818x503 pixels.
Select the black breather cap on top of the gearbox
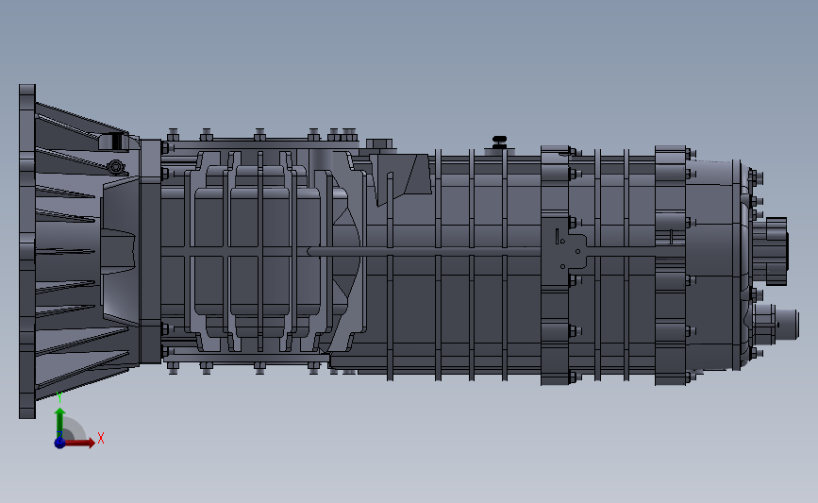[x=499, y=142]
